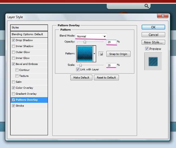Click the Scale percentage input field
176x148 pixels.
[x=111, y=65]
